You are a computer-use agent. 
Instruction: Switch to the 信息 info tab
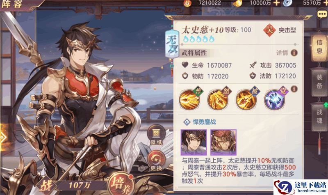tap(319, 47)
